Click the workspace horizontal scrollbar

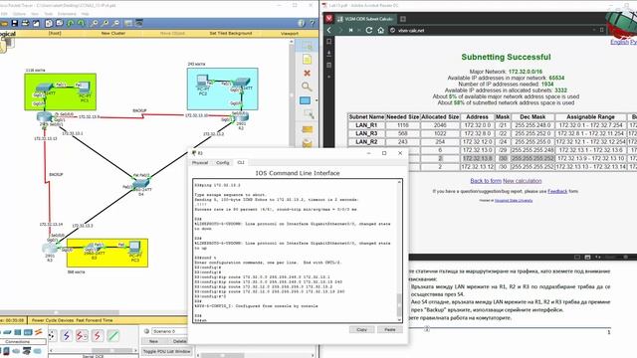pos(60,312)
